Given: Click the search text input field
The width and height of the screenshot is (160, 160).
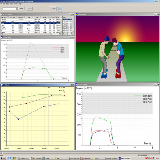Looking at the screenshot, I should pos(9,8).
